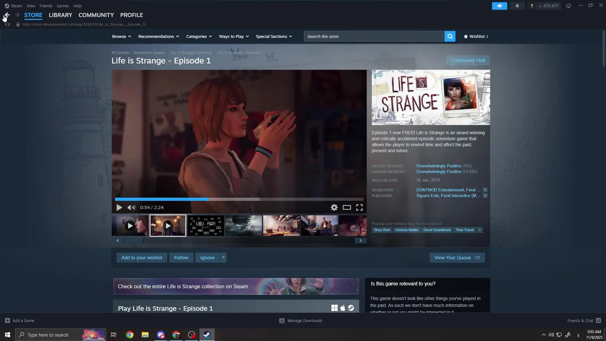Open the wallet balance account dropdown

coord(549,6)
